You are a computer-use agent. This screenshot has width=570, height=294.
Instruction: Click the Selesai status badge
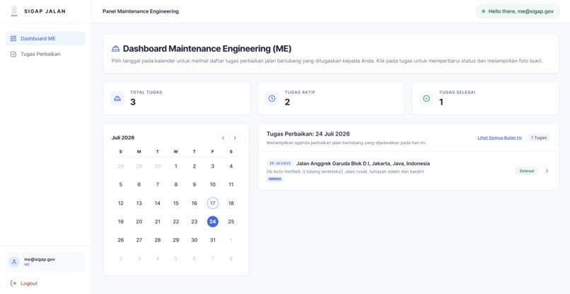click(x=527, y=171)
